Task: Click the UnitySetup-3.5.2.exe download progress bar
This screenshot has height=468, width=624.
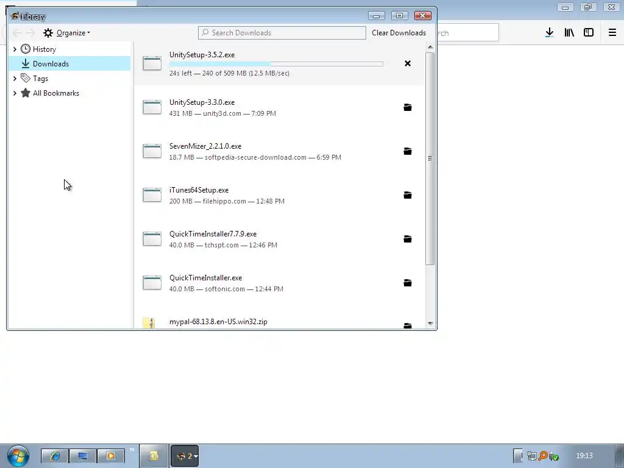Action: click(276, 63)
